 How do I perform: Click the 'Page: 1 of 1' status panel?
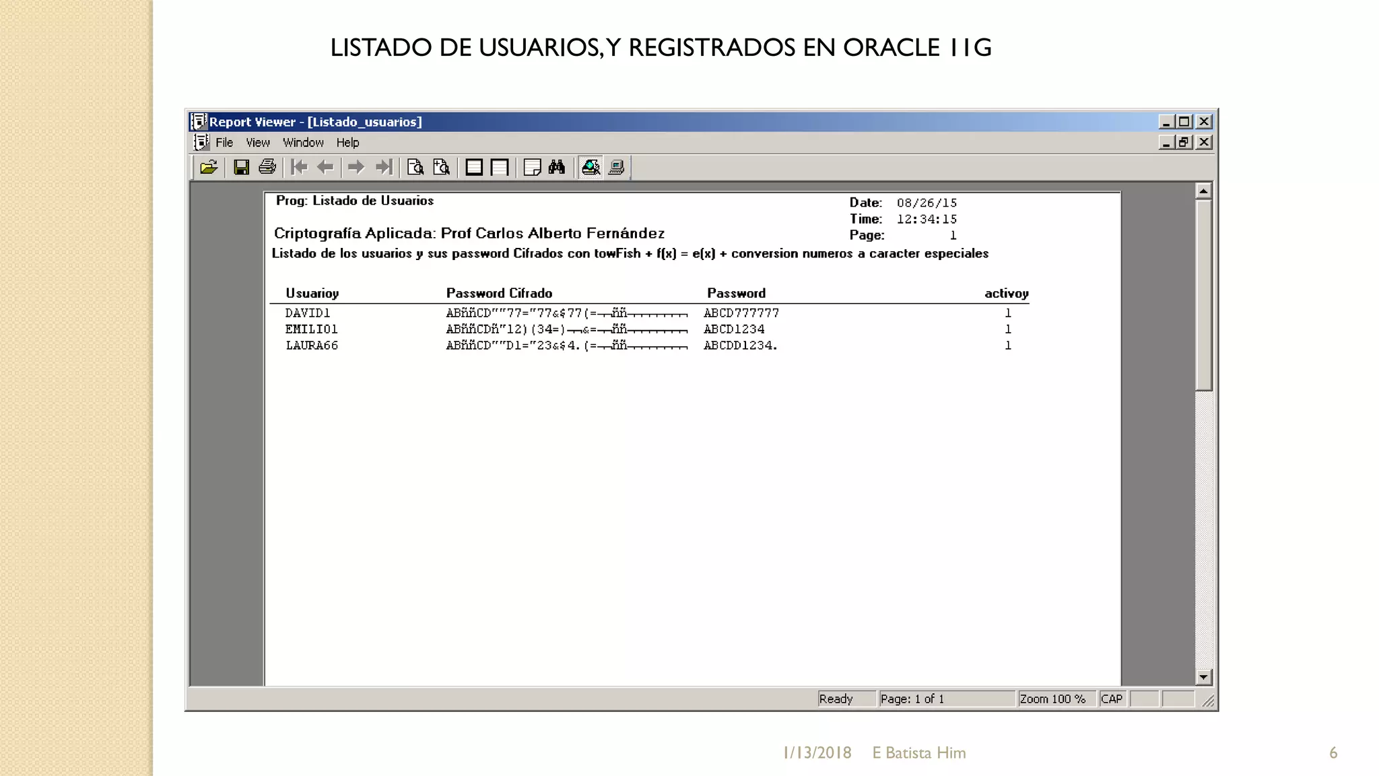click(x=947, y=699)
